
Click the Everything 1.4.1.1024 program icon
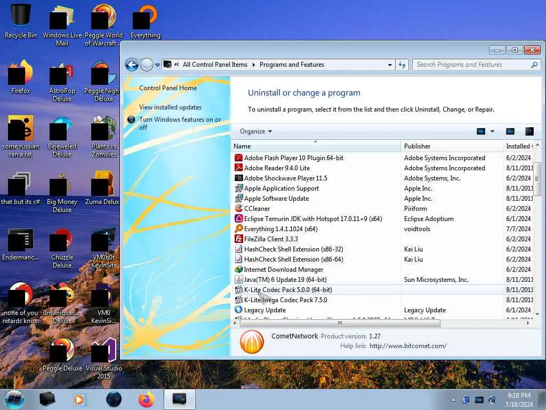pyautogui.click(x=238, y=228)
